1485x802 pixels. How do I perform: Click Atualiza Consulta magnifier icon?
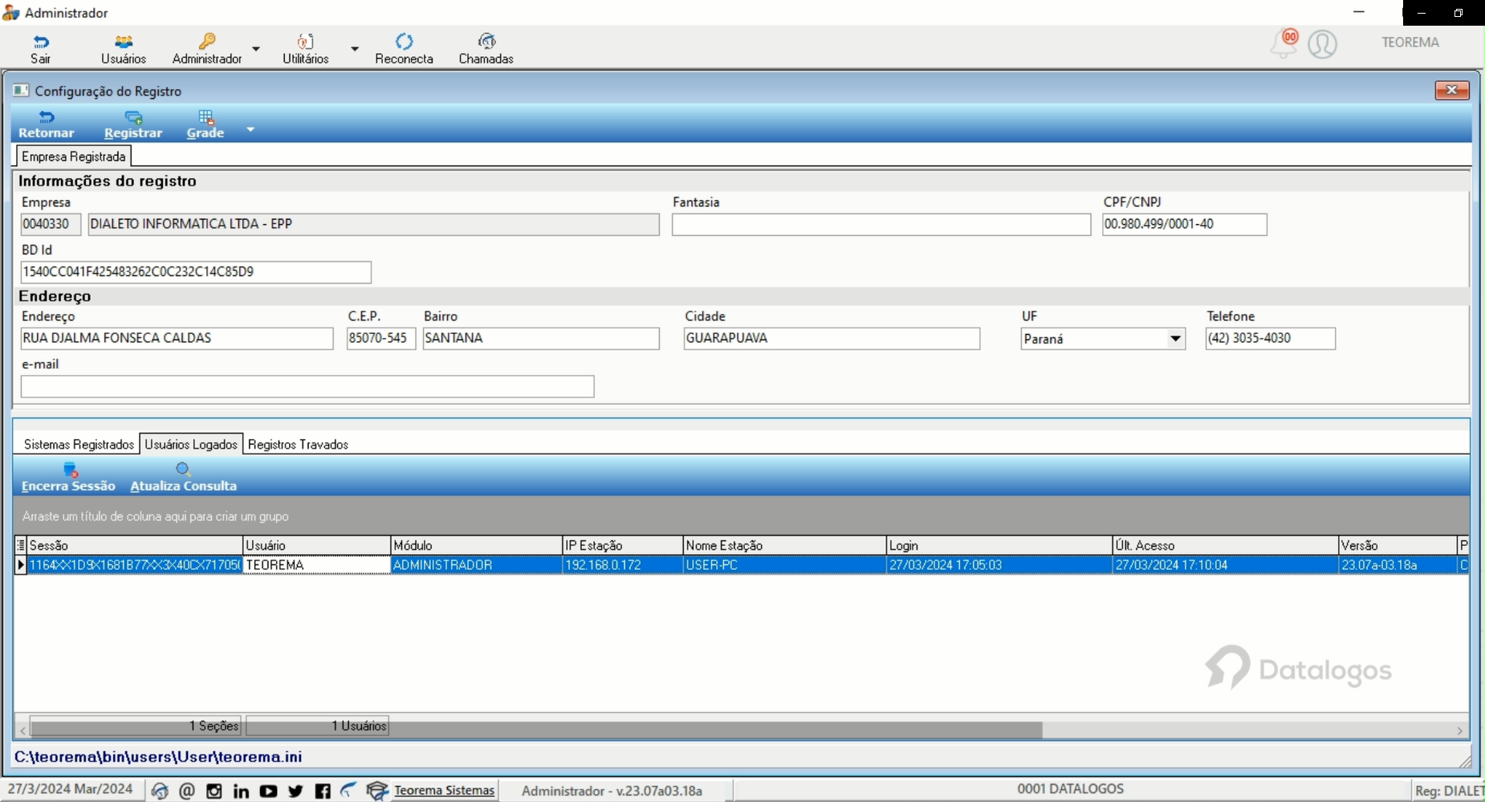(x=183, y=470)
